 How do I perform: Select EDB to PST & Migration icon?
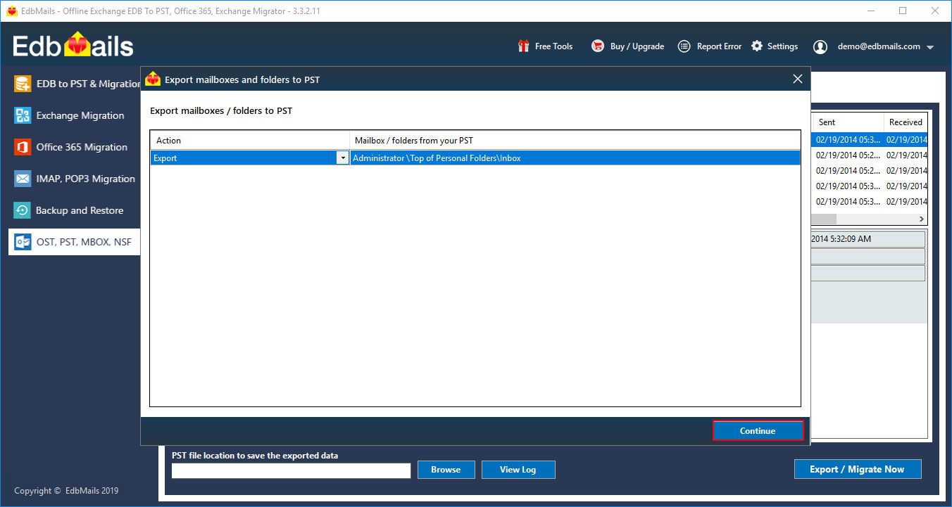[x=23, y=84]
